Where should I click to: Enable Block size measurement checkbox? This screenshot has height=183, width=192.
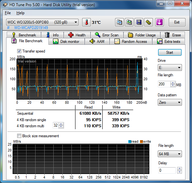tap(19, 136)
